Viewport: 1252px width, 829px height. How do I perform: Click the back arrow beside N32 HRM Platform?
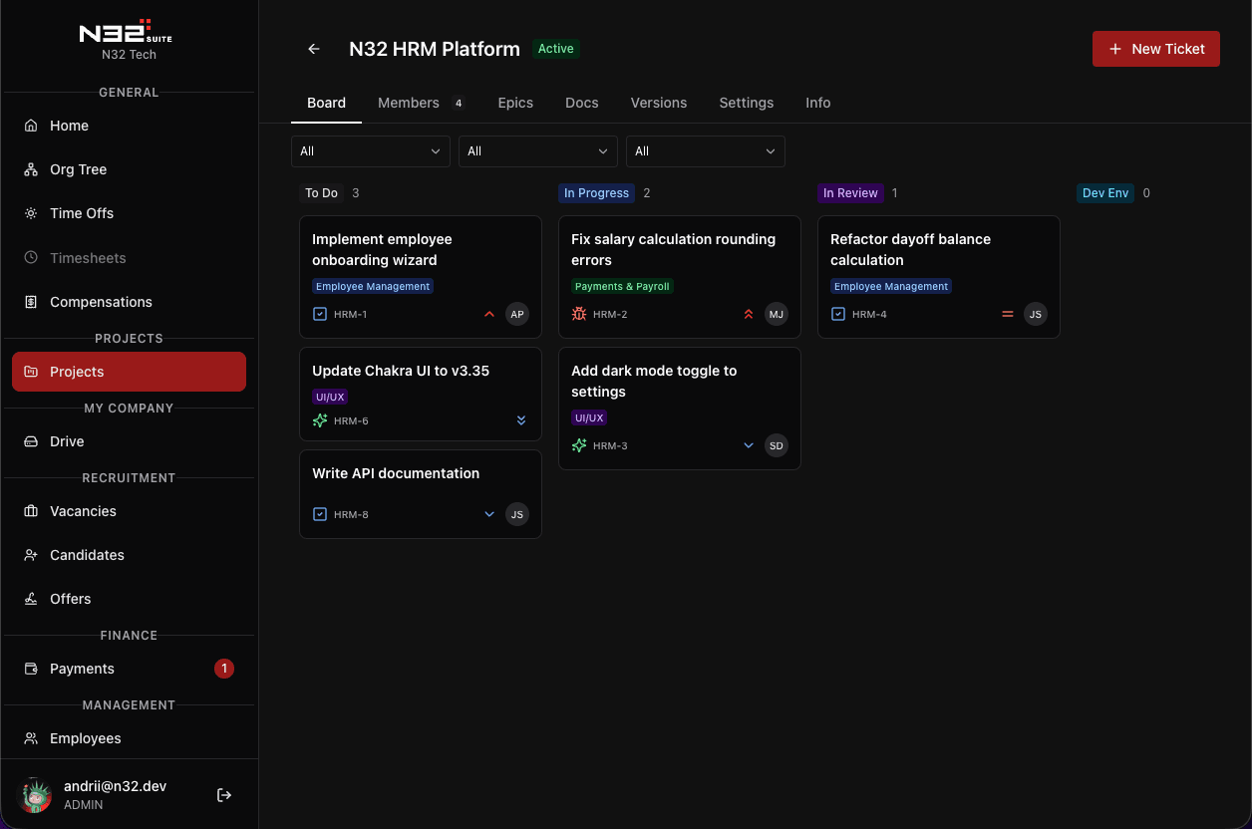click(x=313, y=48)
